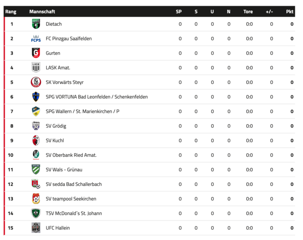Screen dimensions: 303x240
Task: Click the TSV McDonald's St. Johann emblem
Action: click(x=36, y=213)
